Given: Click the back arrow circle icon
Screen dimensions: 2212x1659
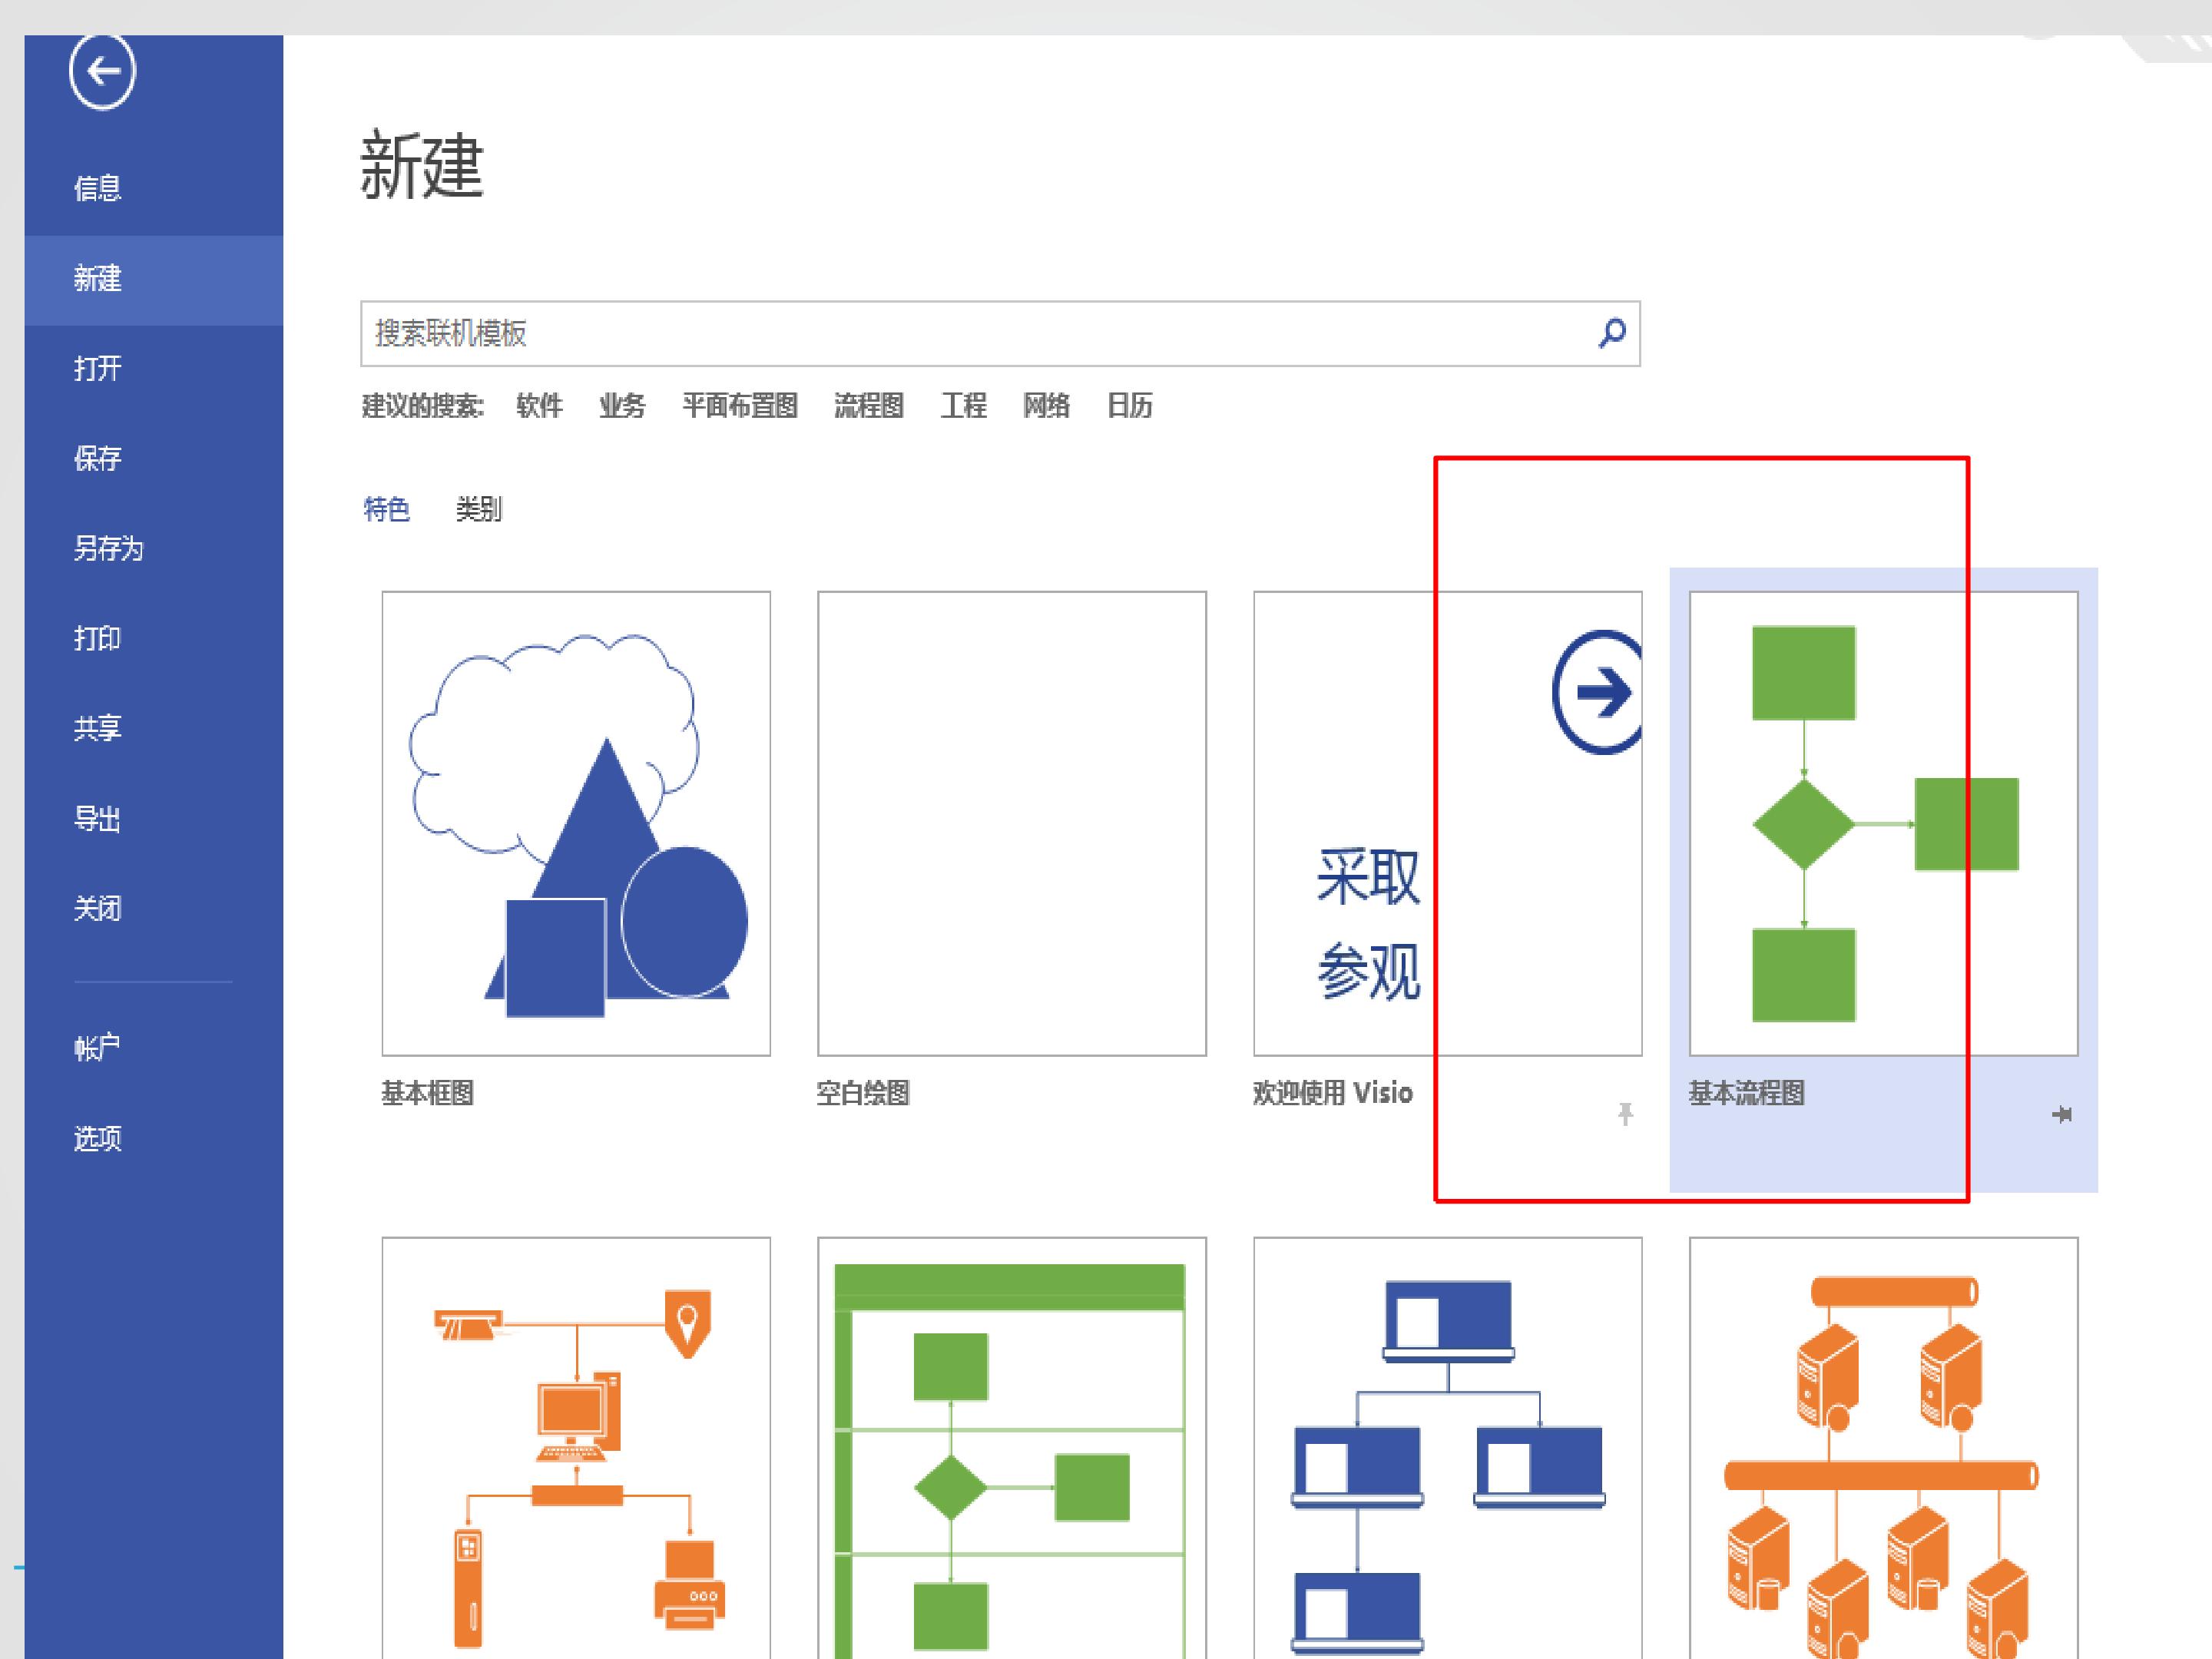Looking at the screenshot, I should pos(102,71).
